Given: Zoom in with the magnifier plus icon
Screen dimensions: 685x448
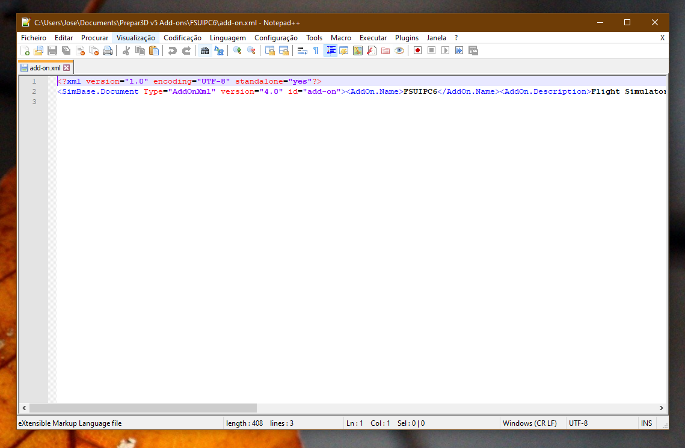Looking at the screenshot, I should [x=238, y=51].
